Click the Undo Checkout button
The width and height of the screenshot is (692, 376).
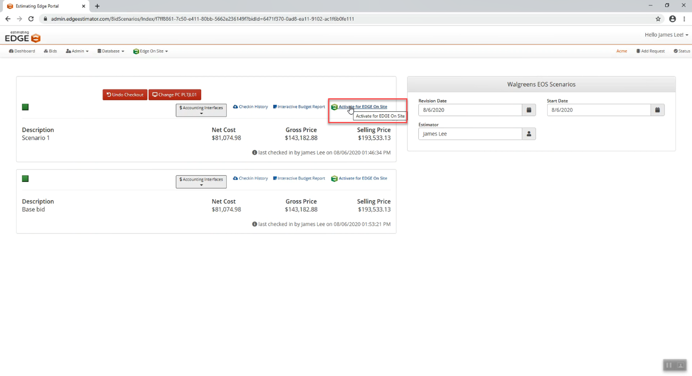124,94
